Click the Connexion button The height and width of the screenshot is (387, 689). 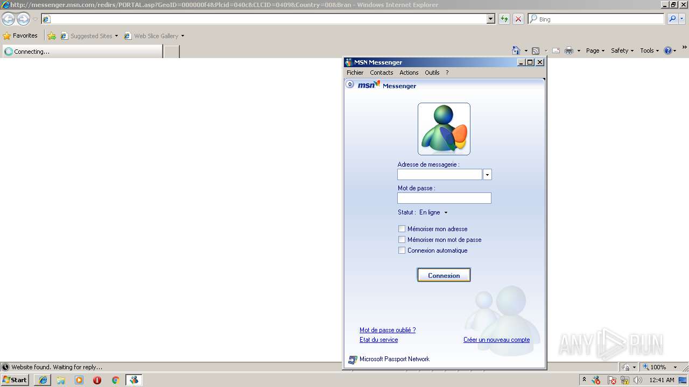[x=444, y=275]
